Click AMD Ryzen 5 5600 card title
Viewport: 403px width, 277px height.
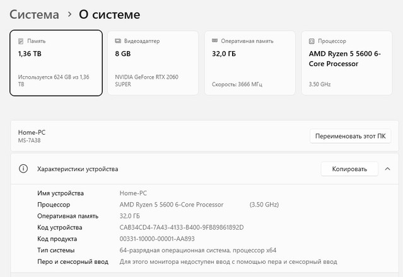344,59
